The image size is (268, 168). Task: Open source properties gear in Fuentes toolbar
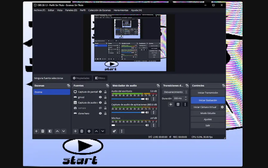click(x=89, y=131)
